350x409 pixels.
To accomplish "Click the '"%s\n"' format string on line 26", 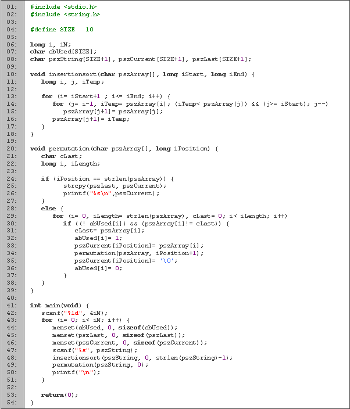I will pos(101,193).
